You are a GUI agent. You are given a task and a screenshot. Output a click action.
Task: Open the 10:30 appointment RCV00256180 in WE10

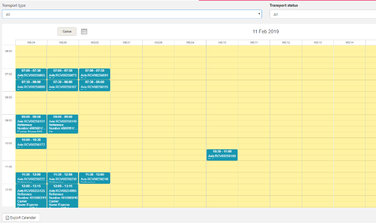click(x=222, y=154)
